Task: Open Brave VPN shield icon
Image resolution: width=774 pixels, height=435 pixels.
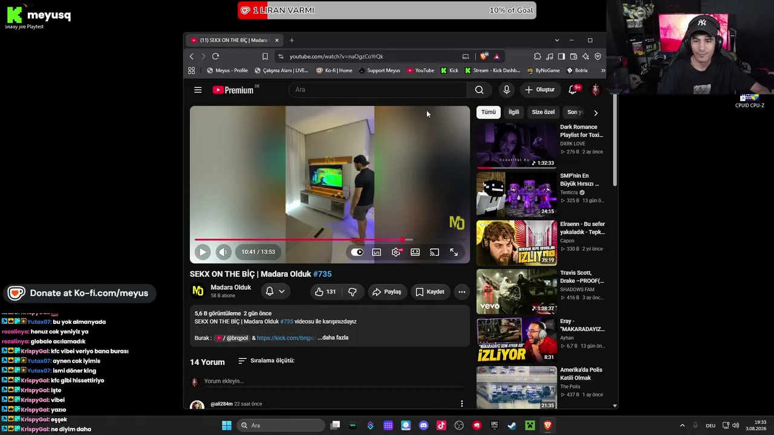Action: point(598,56)
